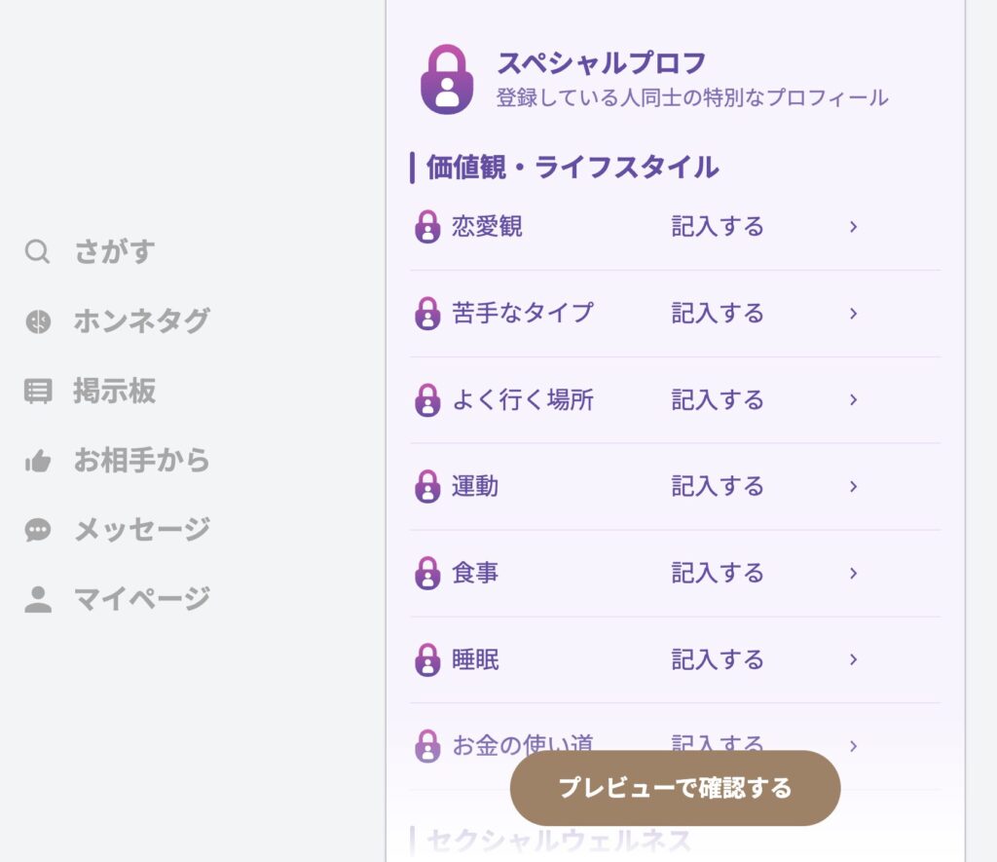
Task: Expand the 恋愛観 row chevron
Action: coord(853,226)
